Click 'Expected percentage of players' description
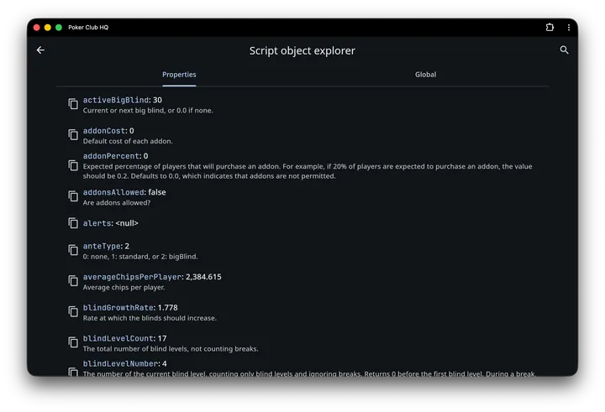Image resolution: width=605 pixels, height=412 pixels. (308, 171)
